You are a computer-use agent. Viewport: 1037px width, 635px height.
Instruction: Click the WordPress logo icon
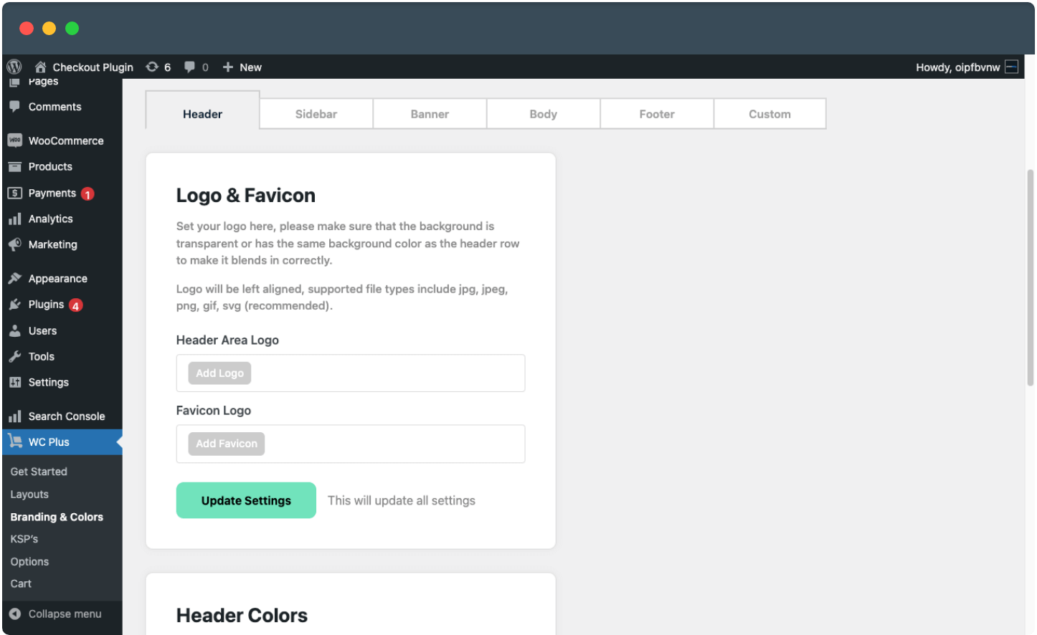coord(14,67)
